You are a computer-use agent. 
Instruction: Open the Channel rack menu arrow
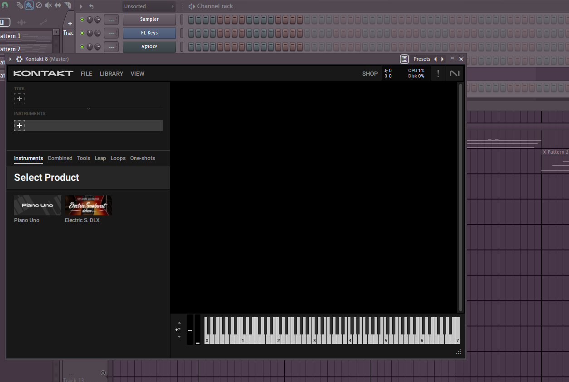pos(81,6)
